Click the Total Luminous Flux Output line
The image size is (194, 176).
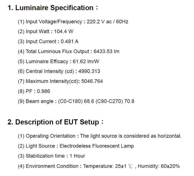pos(69,51)
